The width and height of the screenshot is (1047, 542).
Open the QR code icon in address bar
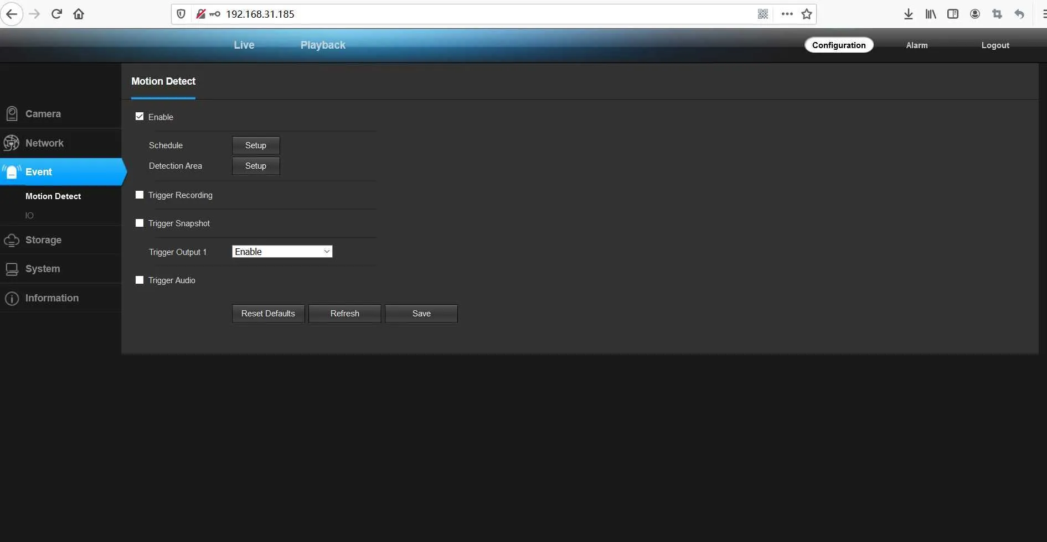[763, 14]
